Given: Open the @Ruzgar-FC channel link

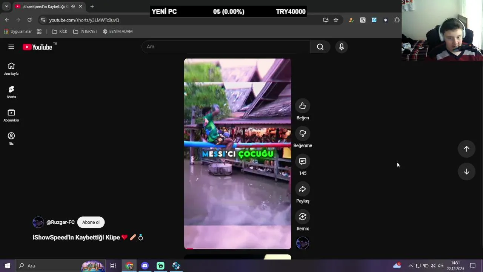Looking at the screenshot, I should point(60,222).
